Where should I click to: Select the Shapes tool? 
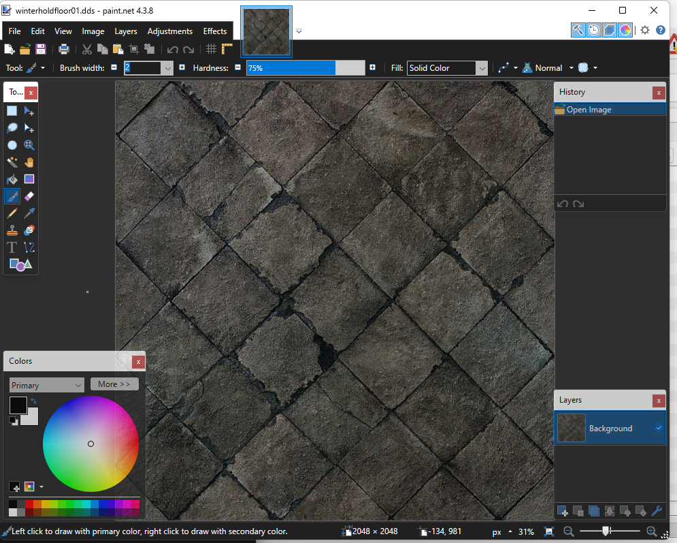click(x=20, y=264)
